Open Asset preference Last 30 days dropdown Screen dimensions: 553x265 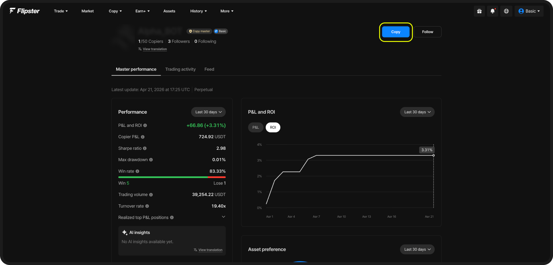[417, 249]
